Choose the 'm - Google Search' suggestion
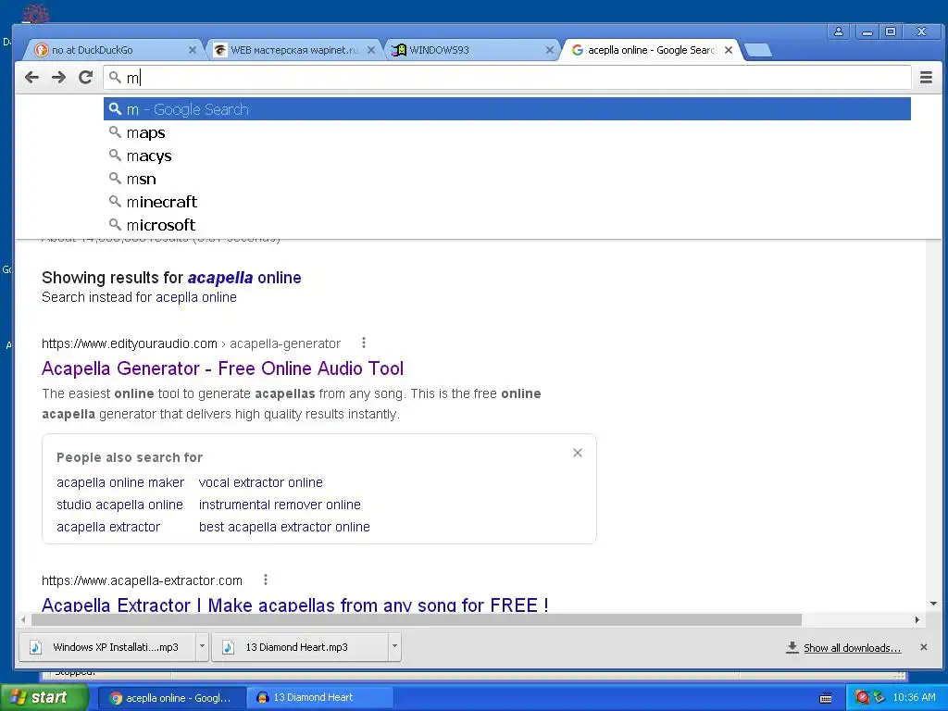 point(507,109)
